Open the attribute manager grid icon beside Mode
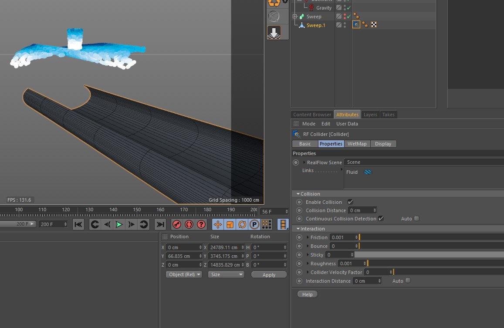 click(296, 123)
